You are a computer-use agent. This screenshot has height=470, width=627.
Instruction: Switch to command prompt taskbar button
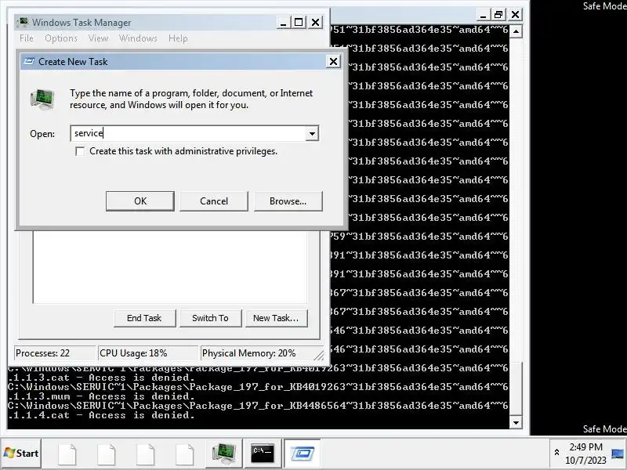[263, 454]
